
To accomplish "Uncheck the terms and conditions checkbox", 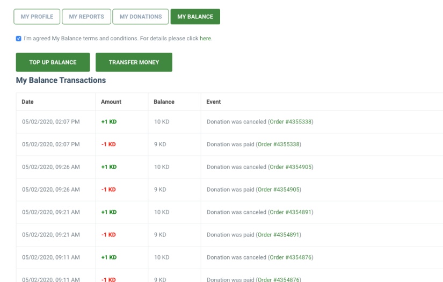I will [x=19, y=39].
